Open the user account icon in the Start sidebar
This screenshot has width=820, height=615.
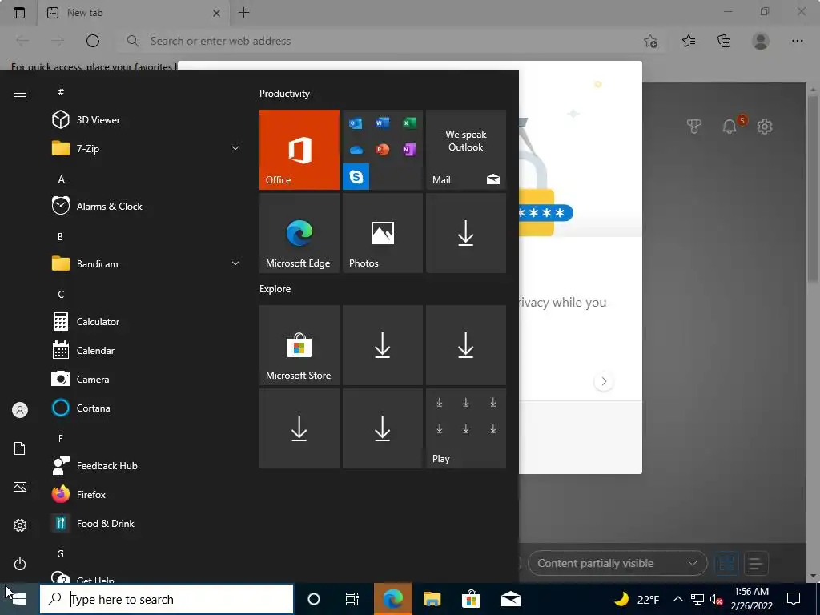(x=20, y=410)
